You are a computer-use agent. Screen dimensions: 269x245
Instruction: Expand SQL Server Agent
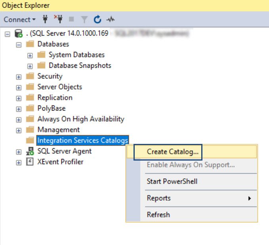tap(19, 152)
